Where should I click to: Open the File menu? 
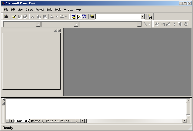point(6,10)
